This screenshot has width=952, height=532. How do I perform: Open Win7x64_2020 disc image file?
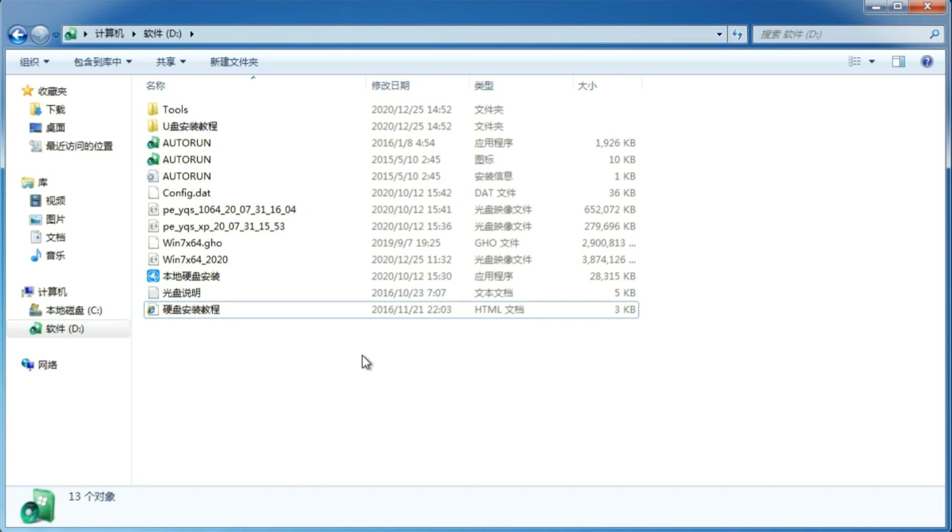tap(194, 260)
